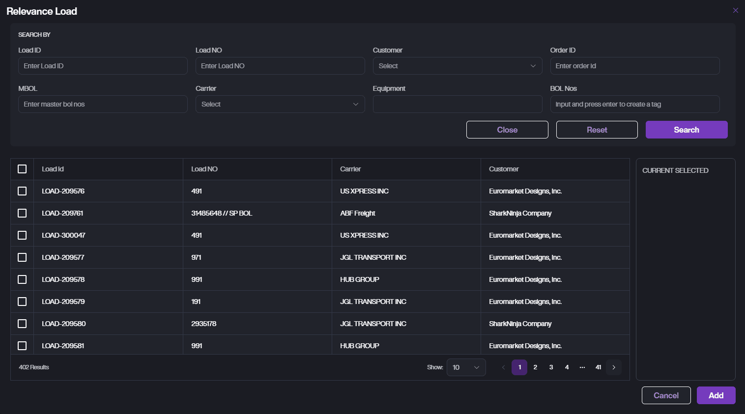This screenshot has width=745, height=414.
Task: Open the Show 10 page size dropdown
Action: point(466,367)
